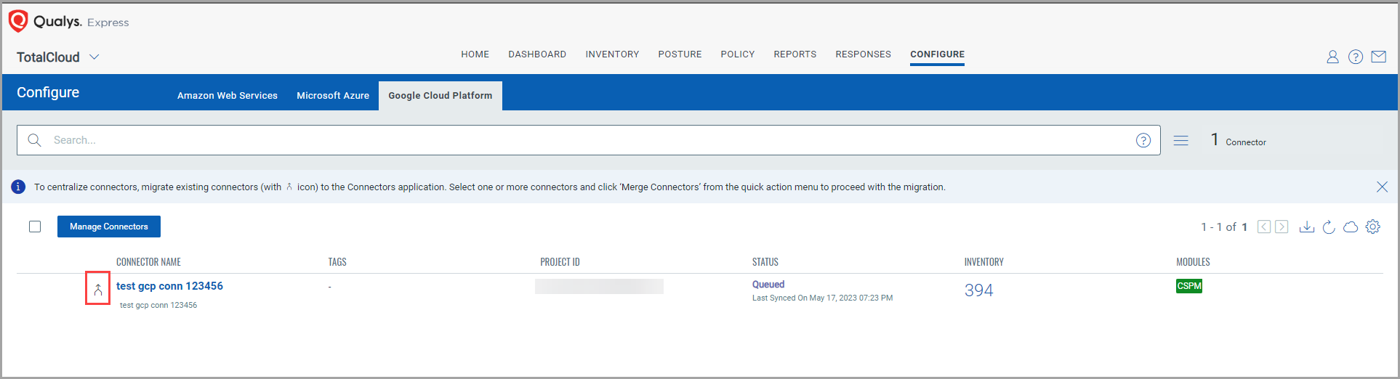Click the MODULES column header

click(x=1193, y=262)
